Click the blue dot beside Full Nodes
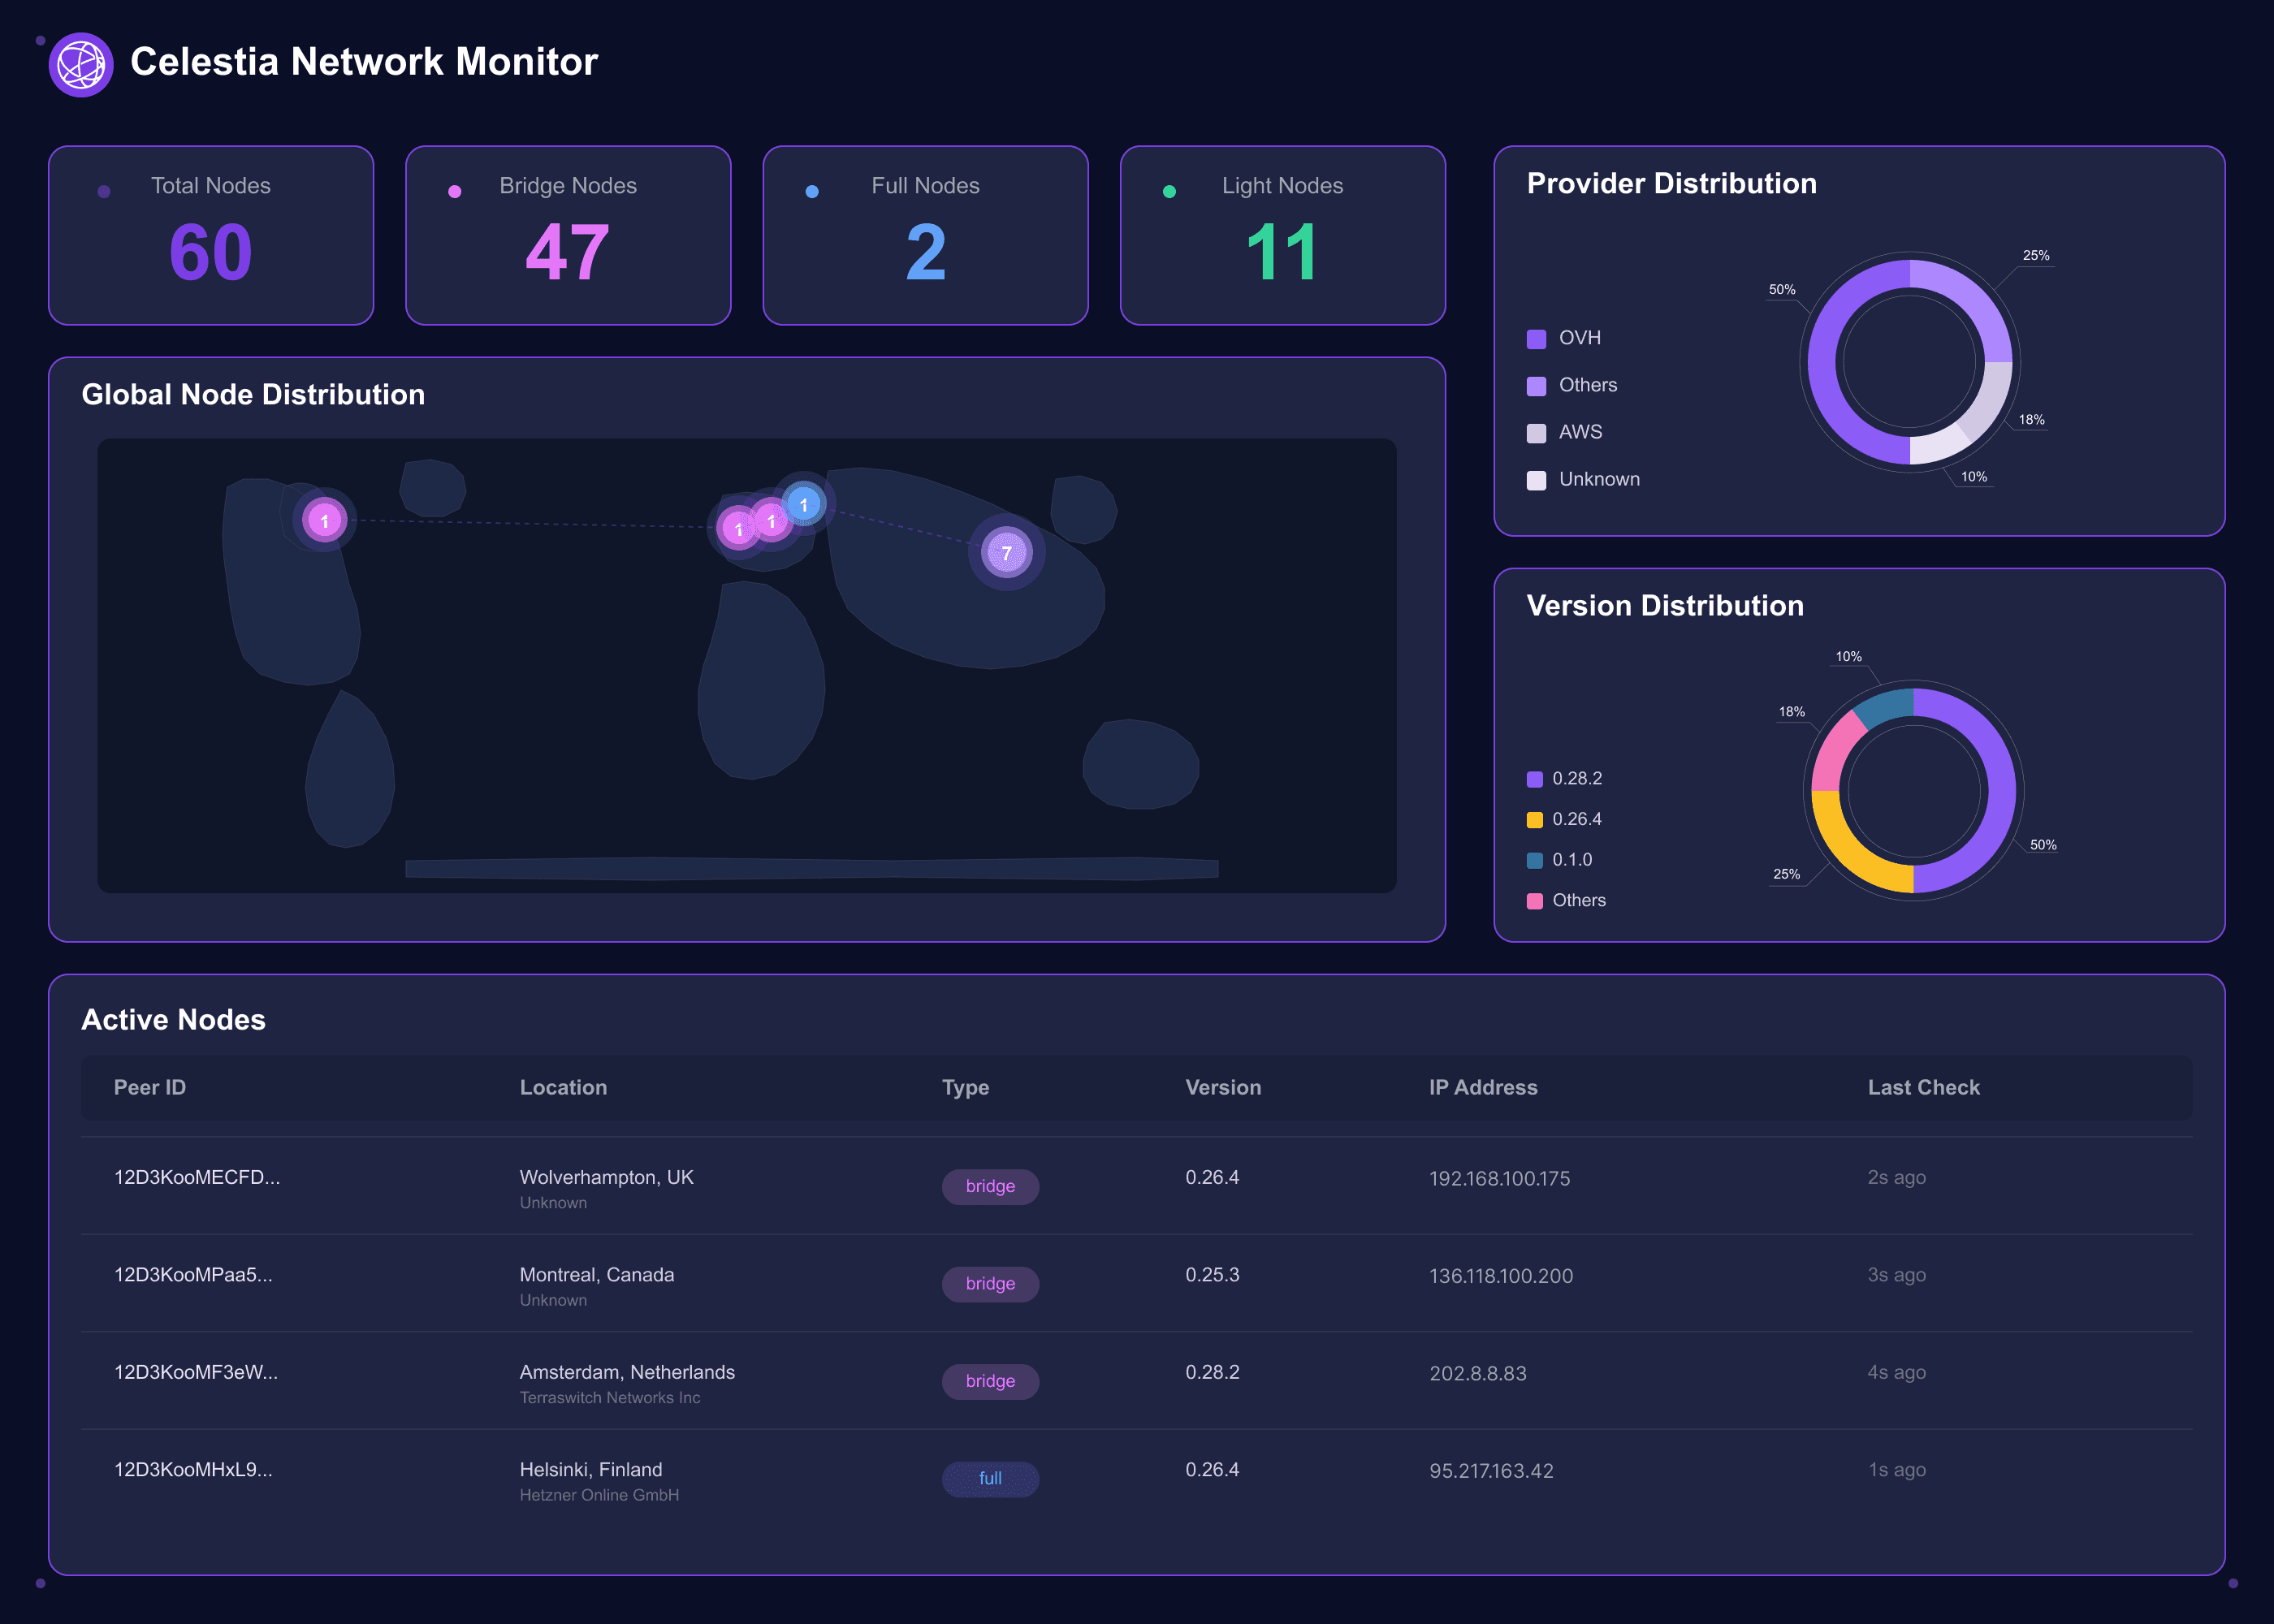The width and height of the screenshot is (2274, 1624). pyautogui.click(x=812, y=191)
